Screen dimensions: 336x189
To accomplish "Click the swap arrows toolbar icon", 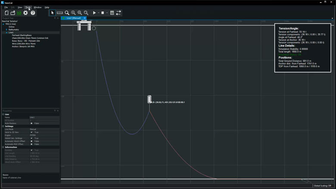I will click(118, 13).
